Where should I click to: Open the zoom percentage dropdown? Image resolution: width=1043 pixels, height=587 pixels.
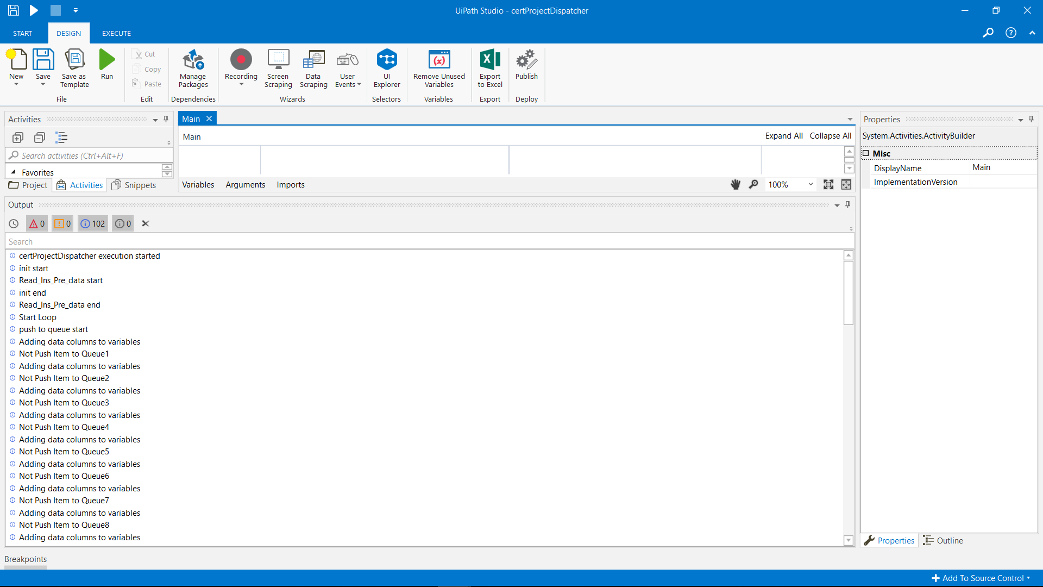(x=810, y=185)
